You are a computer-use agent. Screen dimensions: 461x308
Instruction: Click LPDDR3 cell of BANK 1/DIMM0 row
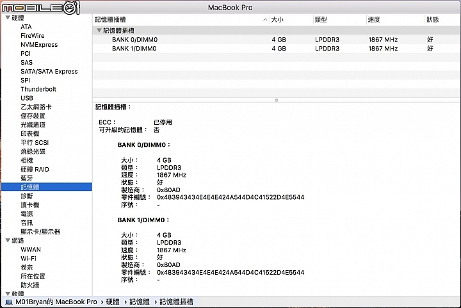327,48
